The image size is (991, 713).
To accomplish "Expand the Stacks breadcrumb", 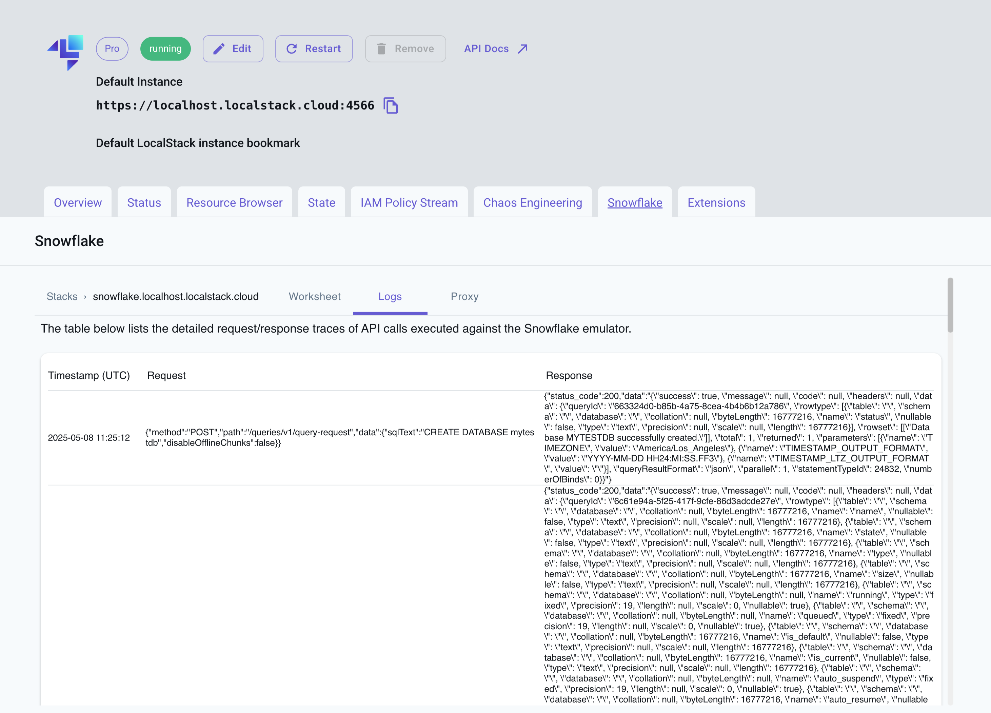I will click(62, 296).
